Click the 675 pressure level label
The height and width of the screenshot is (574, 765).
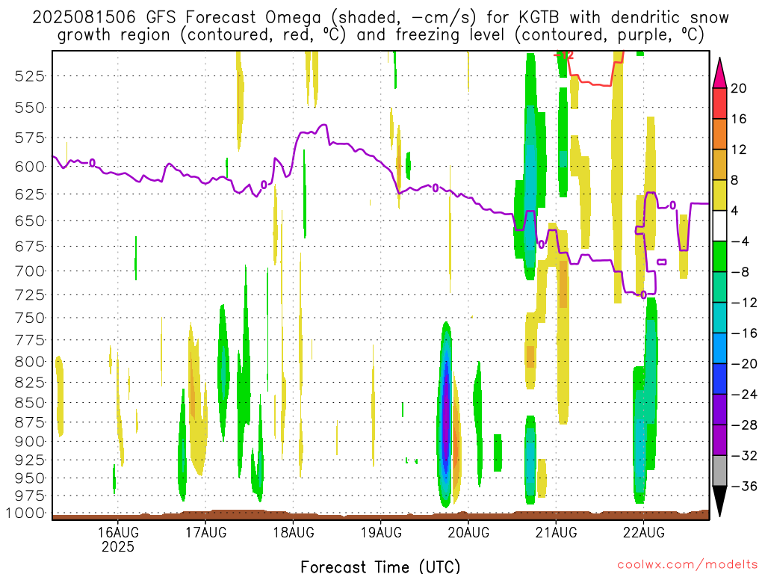(x=29, y=246)
